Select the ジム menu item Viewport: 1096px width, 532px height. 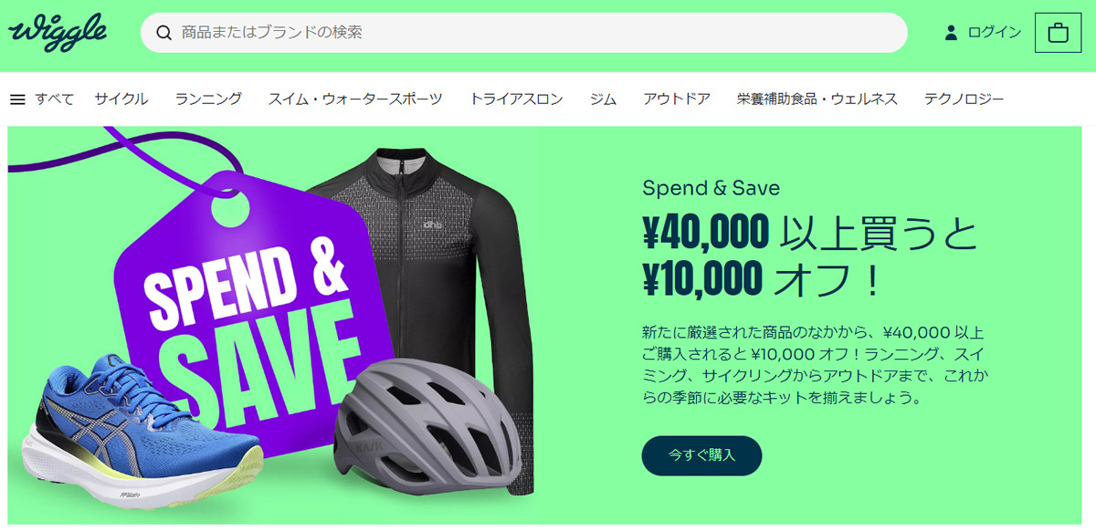(x=603, y=99)
